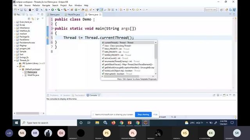The image size is (250, 140).
Task: Open the Debug configurations dropdown arrow
Action: (x=49, y=10)
